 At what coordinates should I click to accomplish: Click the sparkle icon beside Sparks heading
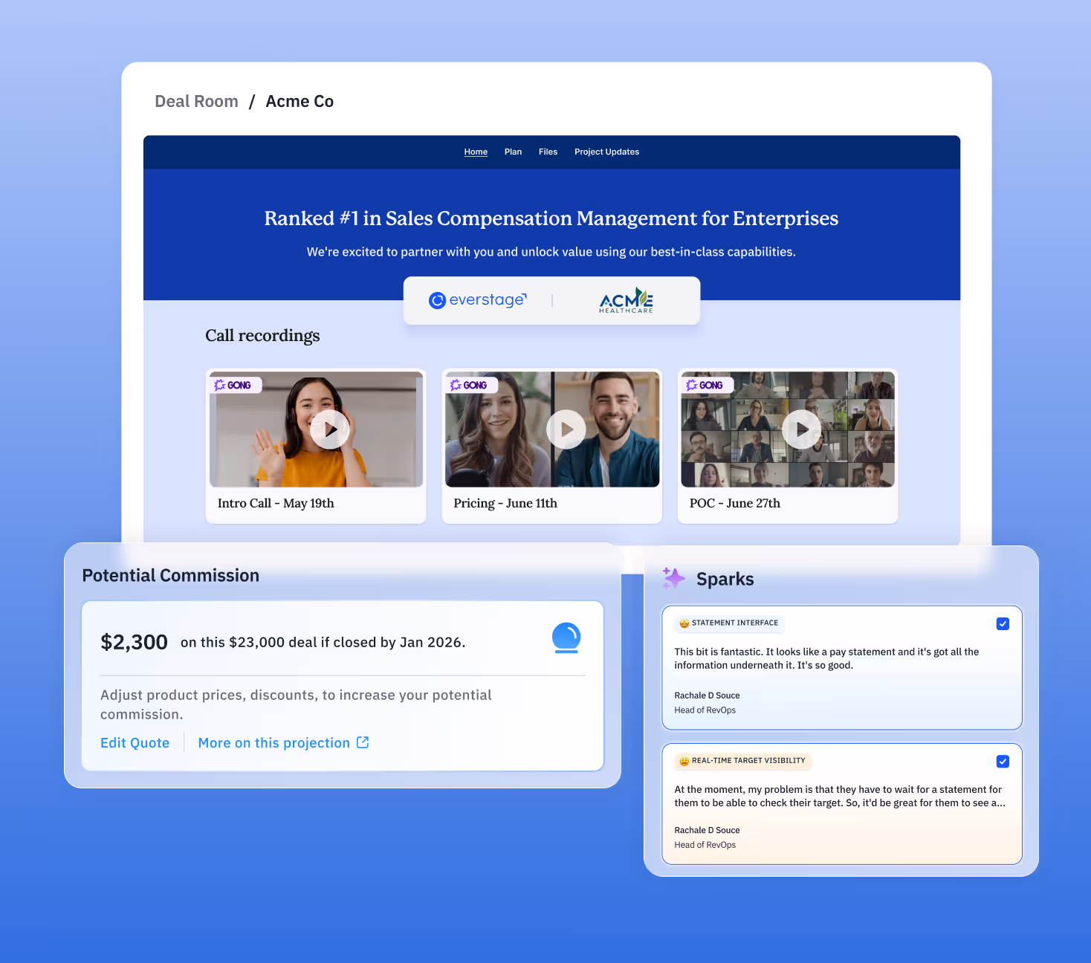click(x=673, y=578)
